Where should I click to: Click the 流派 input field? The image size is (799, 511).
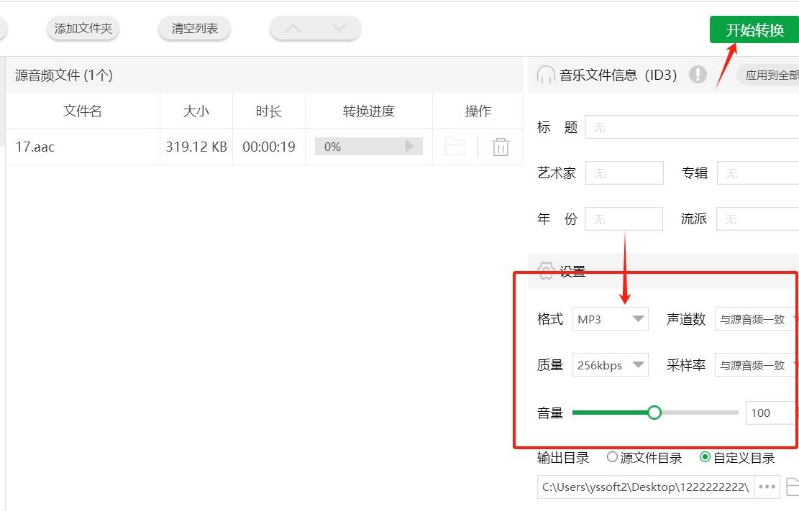[757, 218]
